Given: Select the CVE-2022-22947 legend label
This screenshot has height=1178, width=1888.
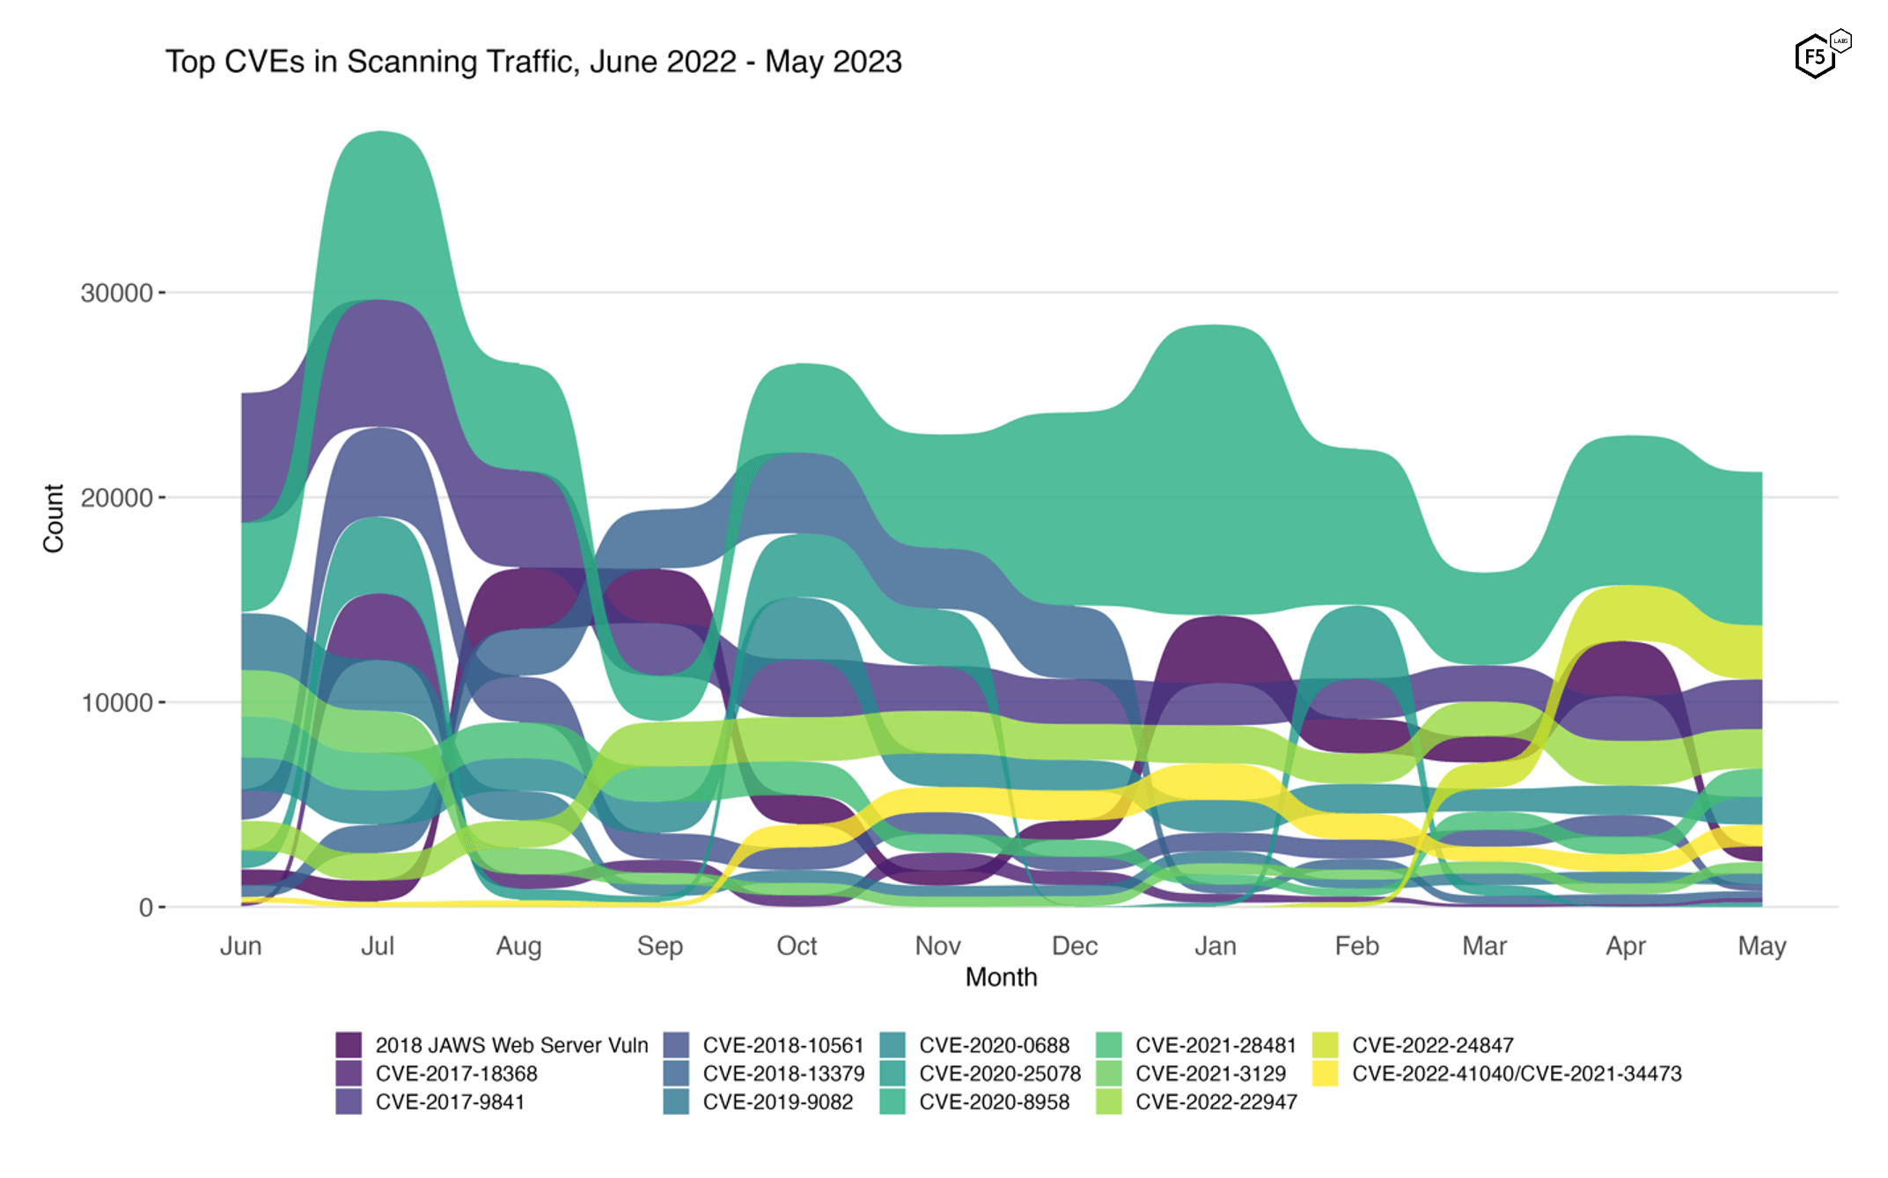Looking at the screenshot, I should tap(1216, 1101).
